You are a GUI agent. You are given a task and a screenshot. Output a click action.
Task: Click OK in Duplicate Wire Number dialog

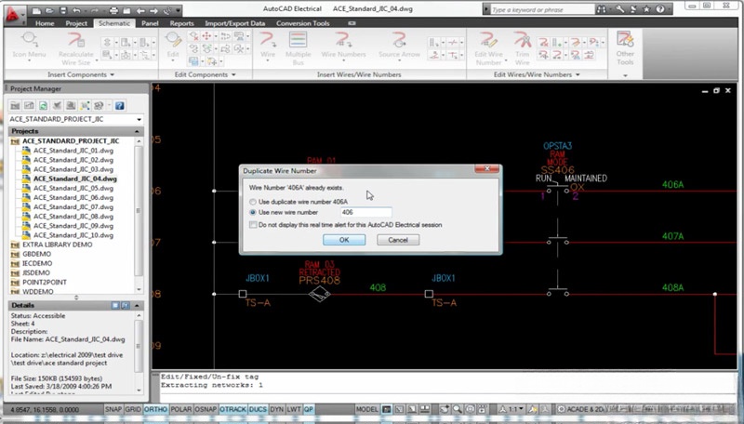(344, 240)
